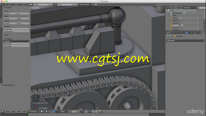Open the Global transform orientation dropdown

coord(64,112)
